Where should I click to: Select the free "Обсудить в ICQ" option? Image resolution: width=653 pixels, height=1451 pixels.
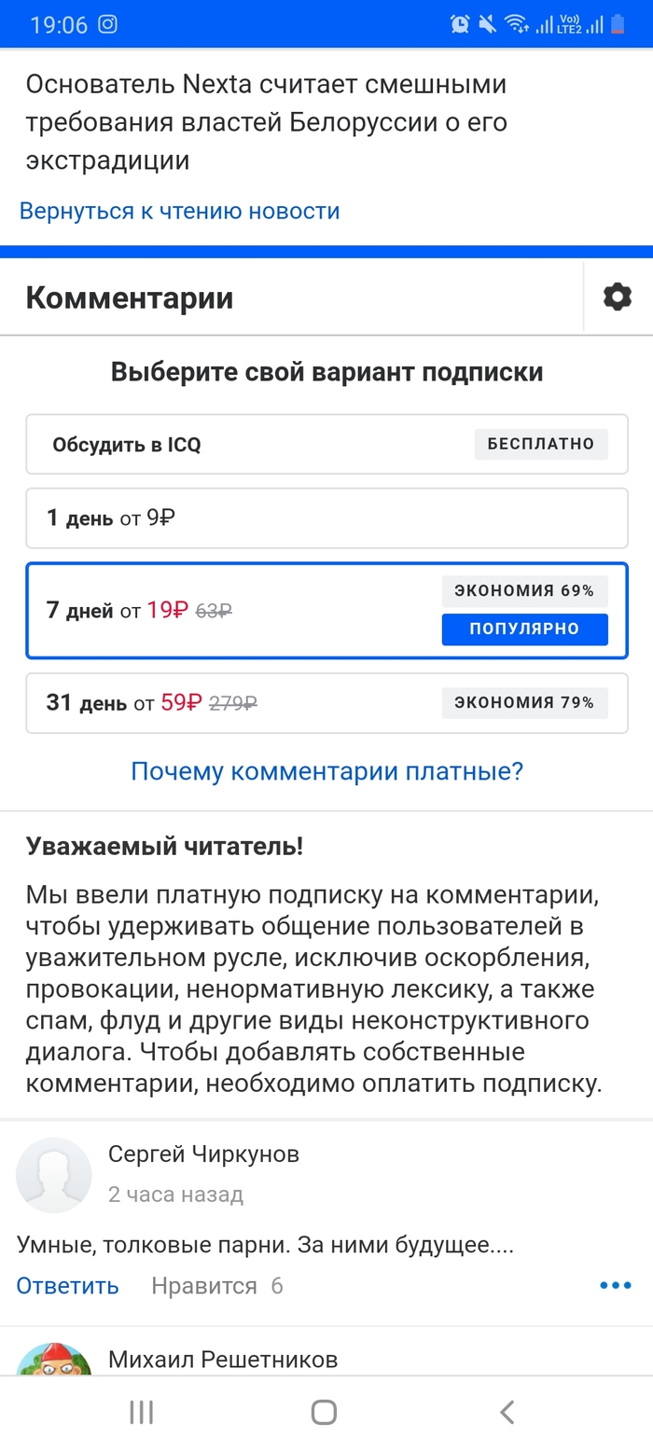(326, 444)
